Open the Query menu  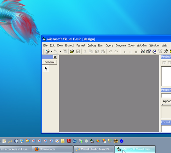(109, 45)
